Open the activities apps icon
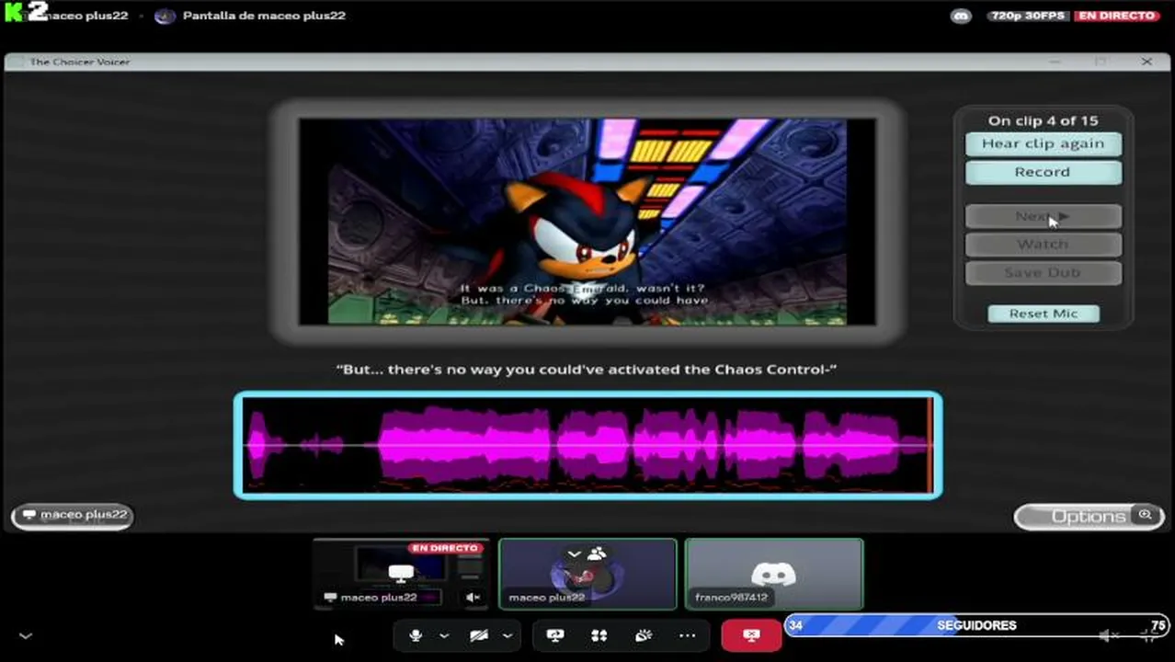1175x662 pixels. [599, 635]
